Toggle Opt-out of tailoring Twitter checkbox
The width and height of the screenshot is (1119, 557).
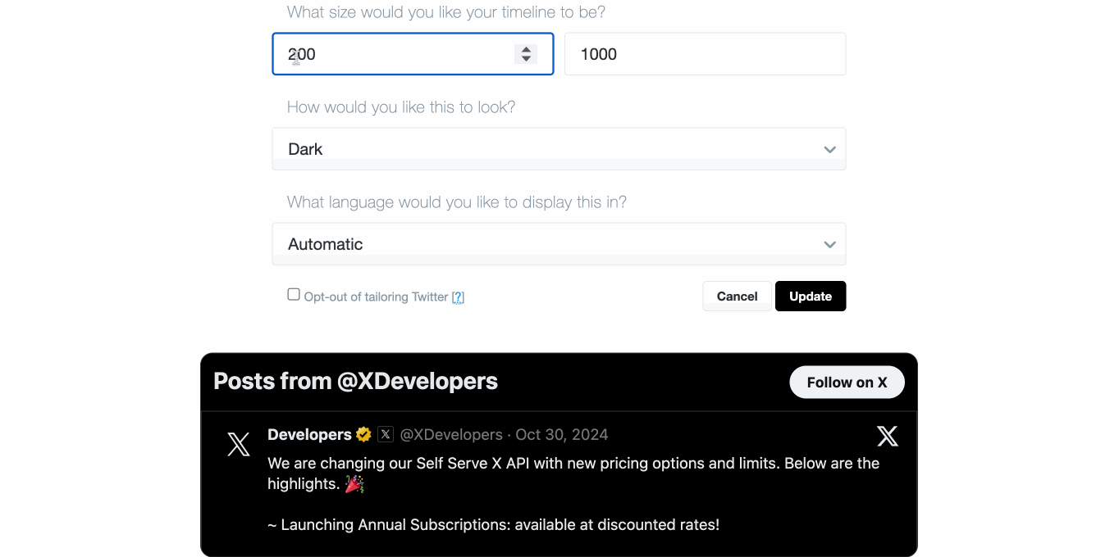point(294,295)
